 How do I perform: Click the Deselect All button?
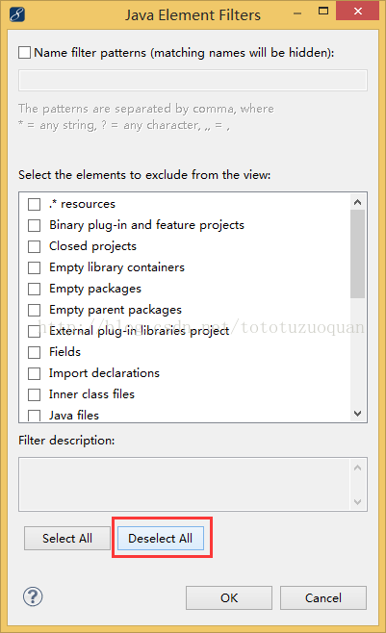[x=161, y=538]
